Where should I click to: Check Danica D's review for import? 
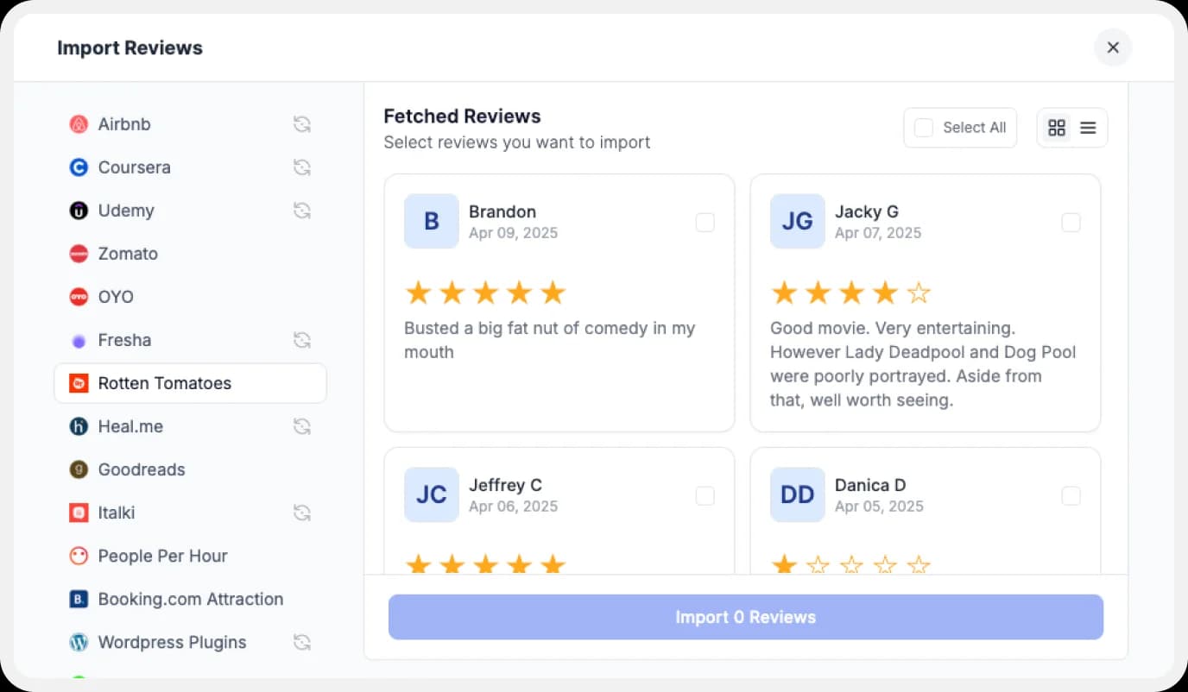1071,495
